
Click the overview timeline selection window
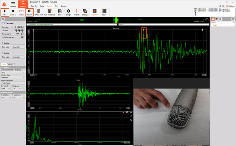(x=116, y=20)
